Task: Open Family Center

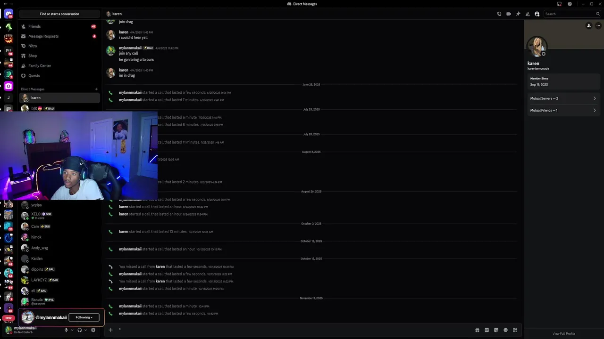Action: point(59,65)
